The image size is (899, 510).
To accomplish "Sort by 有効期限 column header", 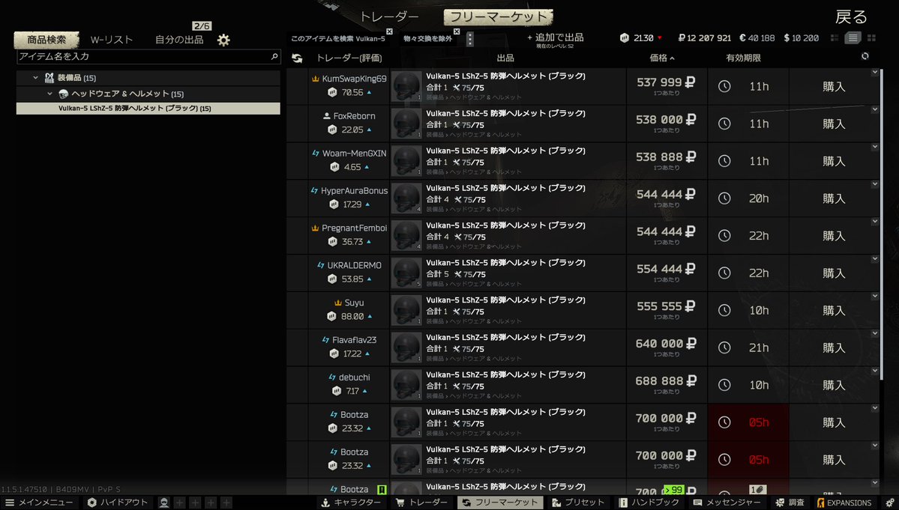I will [x=743, y=58].
